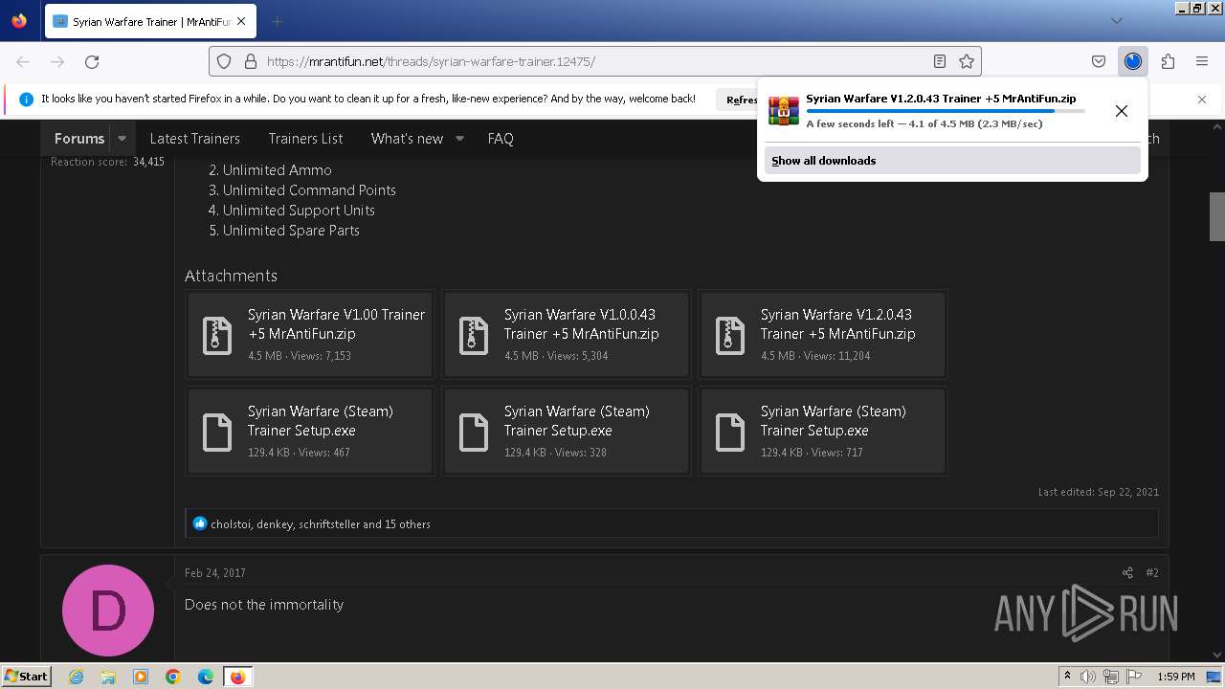Click the Refresh Firefox button
Viewport: 1225px width, 689px height.
737,99
